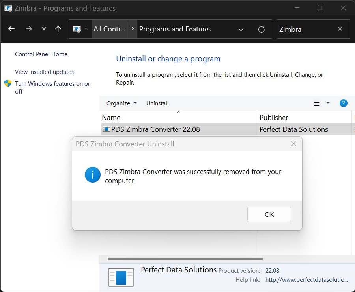The width and height of the screenshot is (355, 292).
Task: Click the window title bar icon
Action: point(8,8)
